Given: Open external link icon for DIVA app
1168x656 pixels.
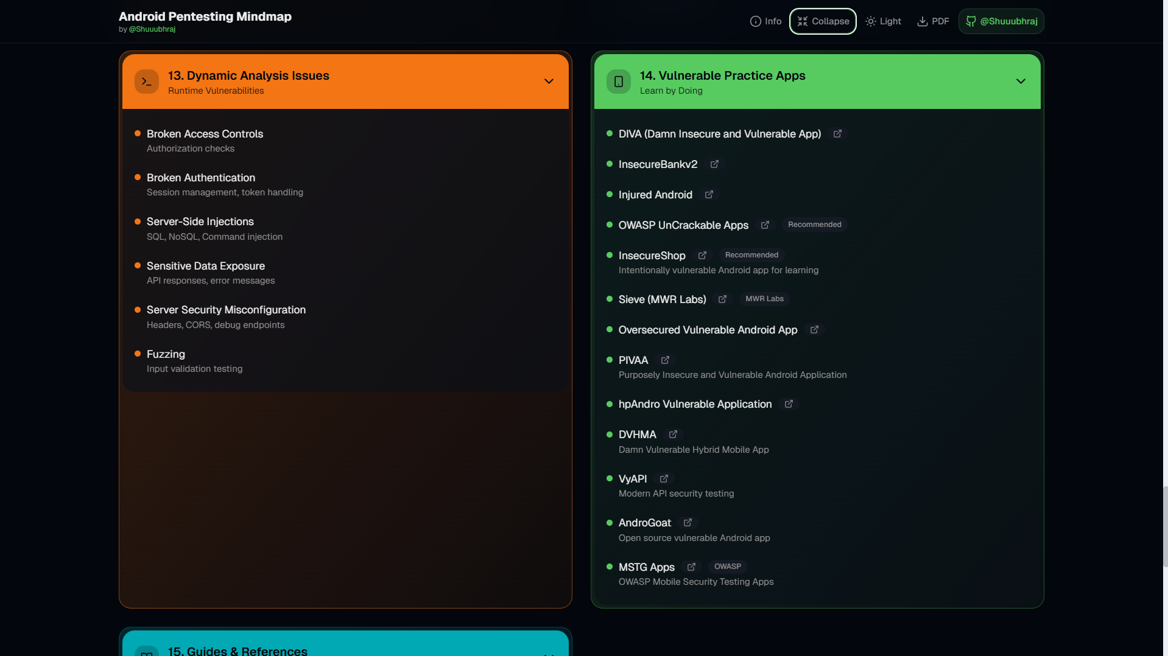Looking at the screenshot, I should click(837, 134).
